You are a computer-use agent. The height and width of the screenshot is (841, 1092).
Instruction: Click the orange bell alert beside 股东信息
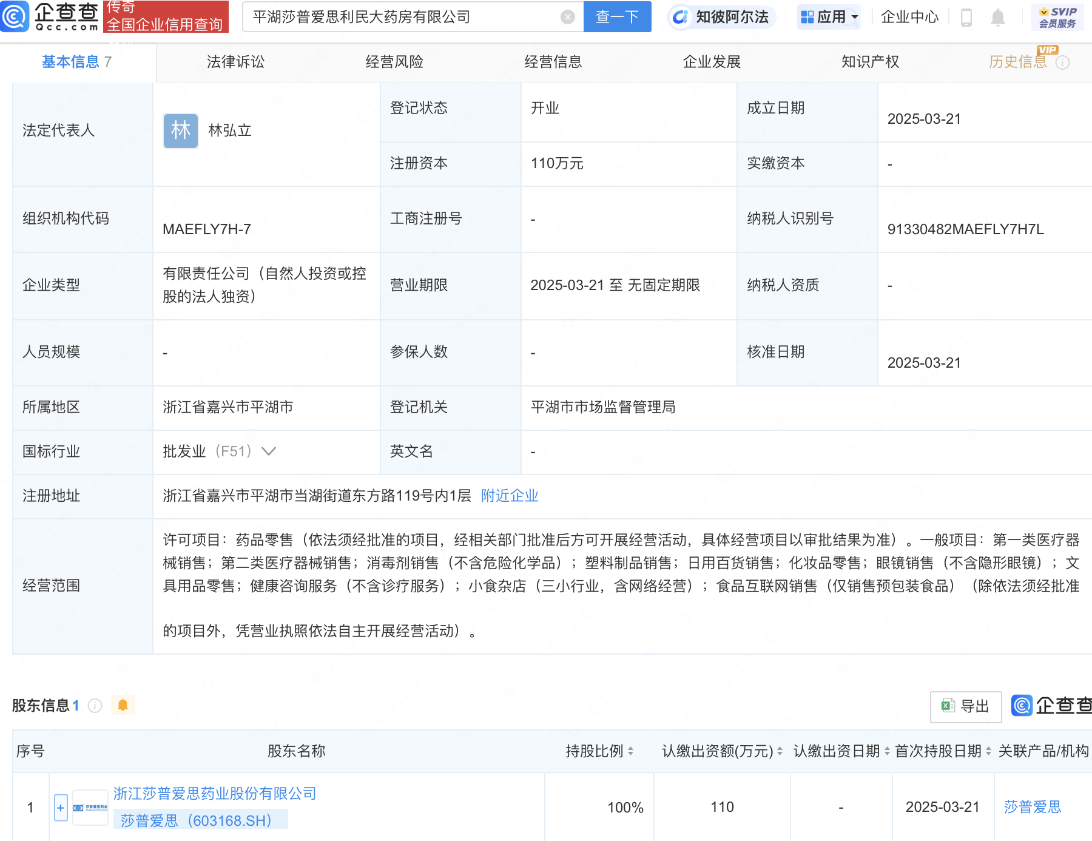point(123,705)
